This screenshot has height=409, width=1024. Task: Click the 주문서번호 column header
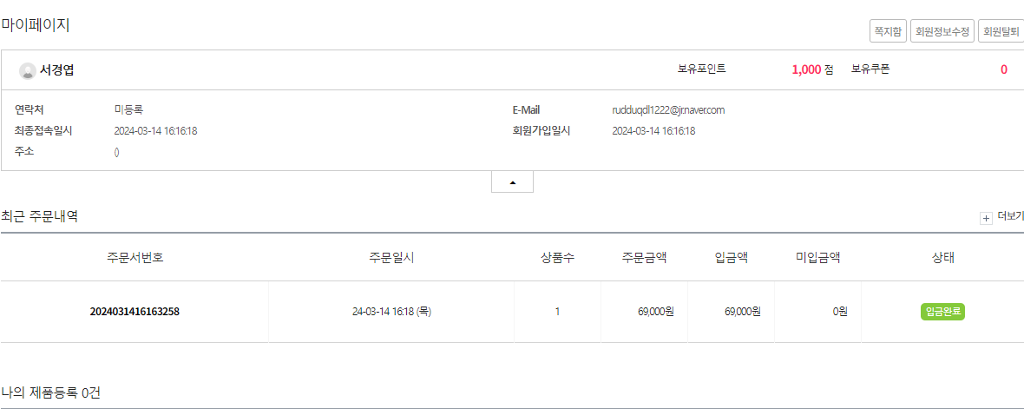click(x=135, y=258)
